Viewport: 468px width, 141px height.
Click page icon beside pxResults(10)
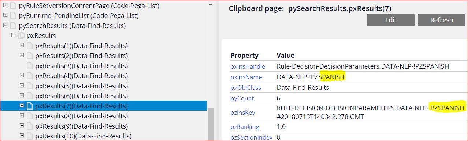[30, 136]
